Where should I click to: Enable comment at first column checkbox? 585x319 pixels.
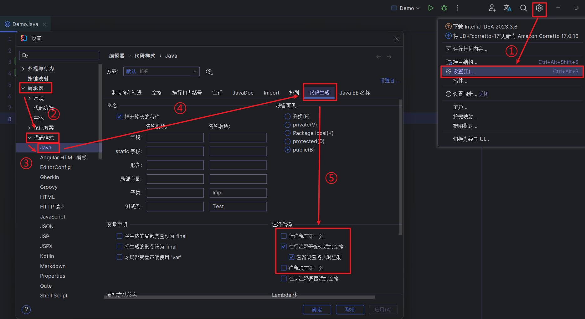point(284,236)
